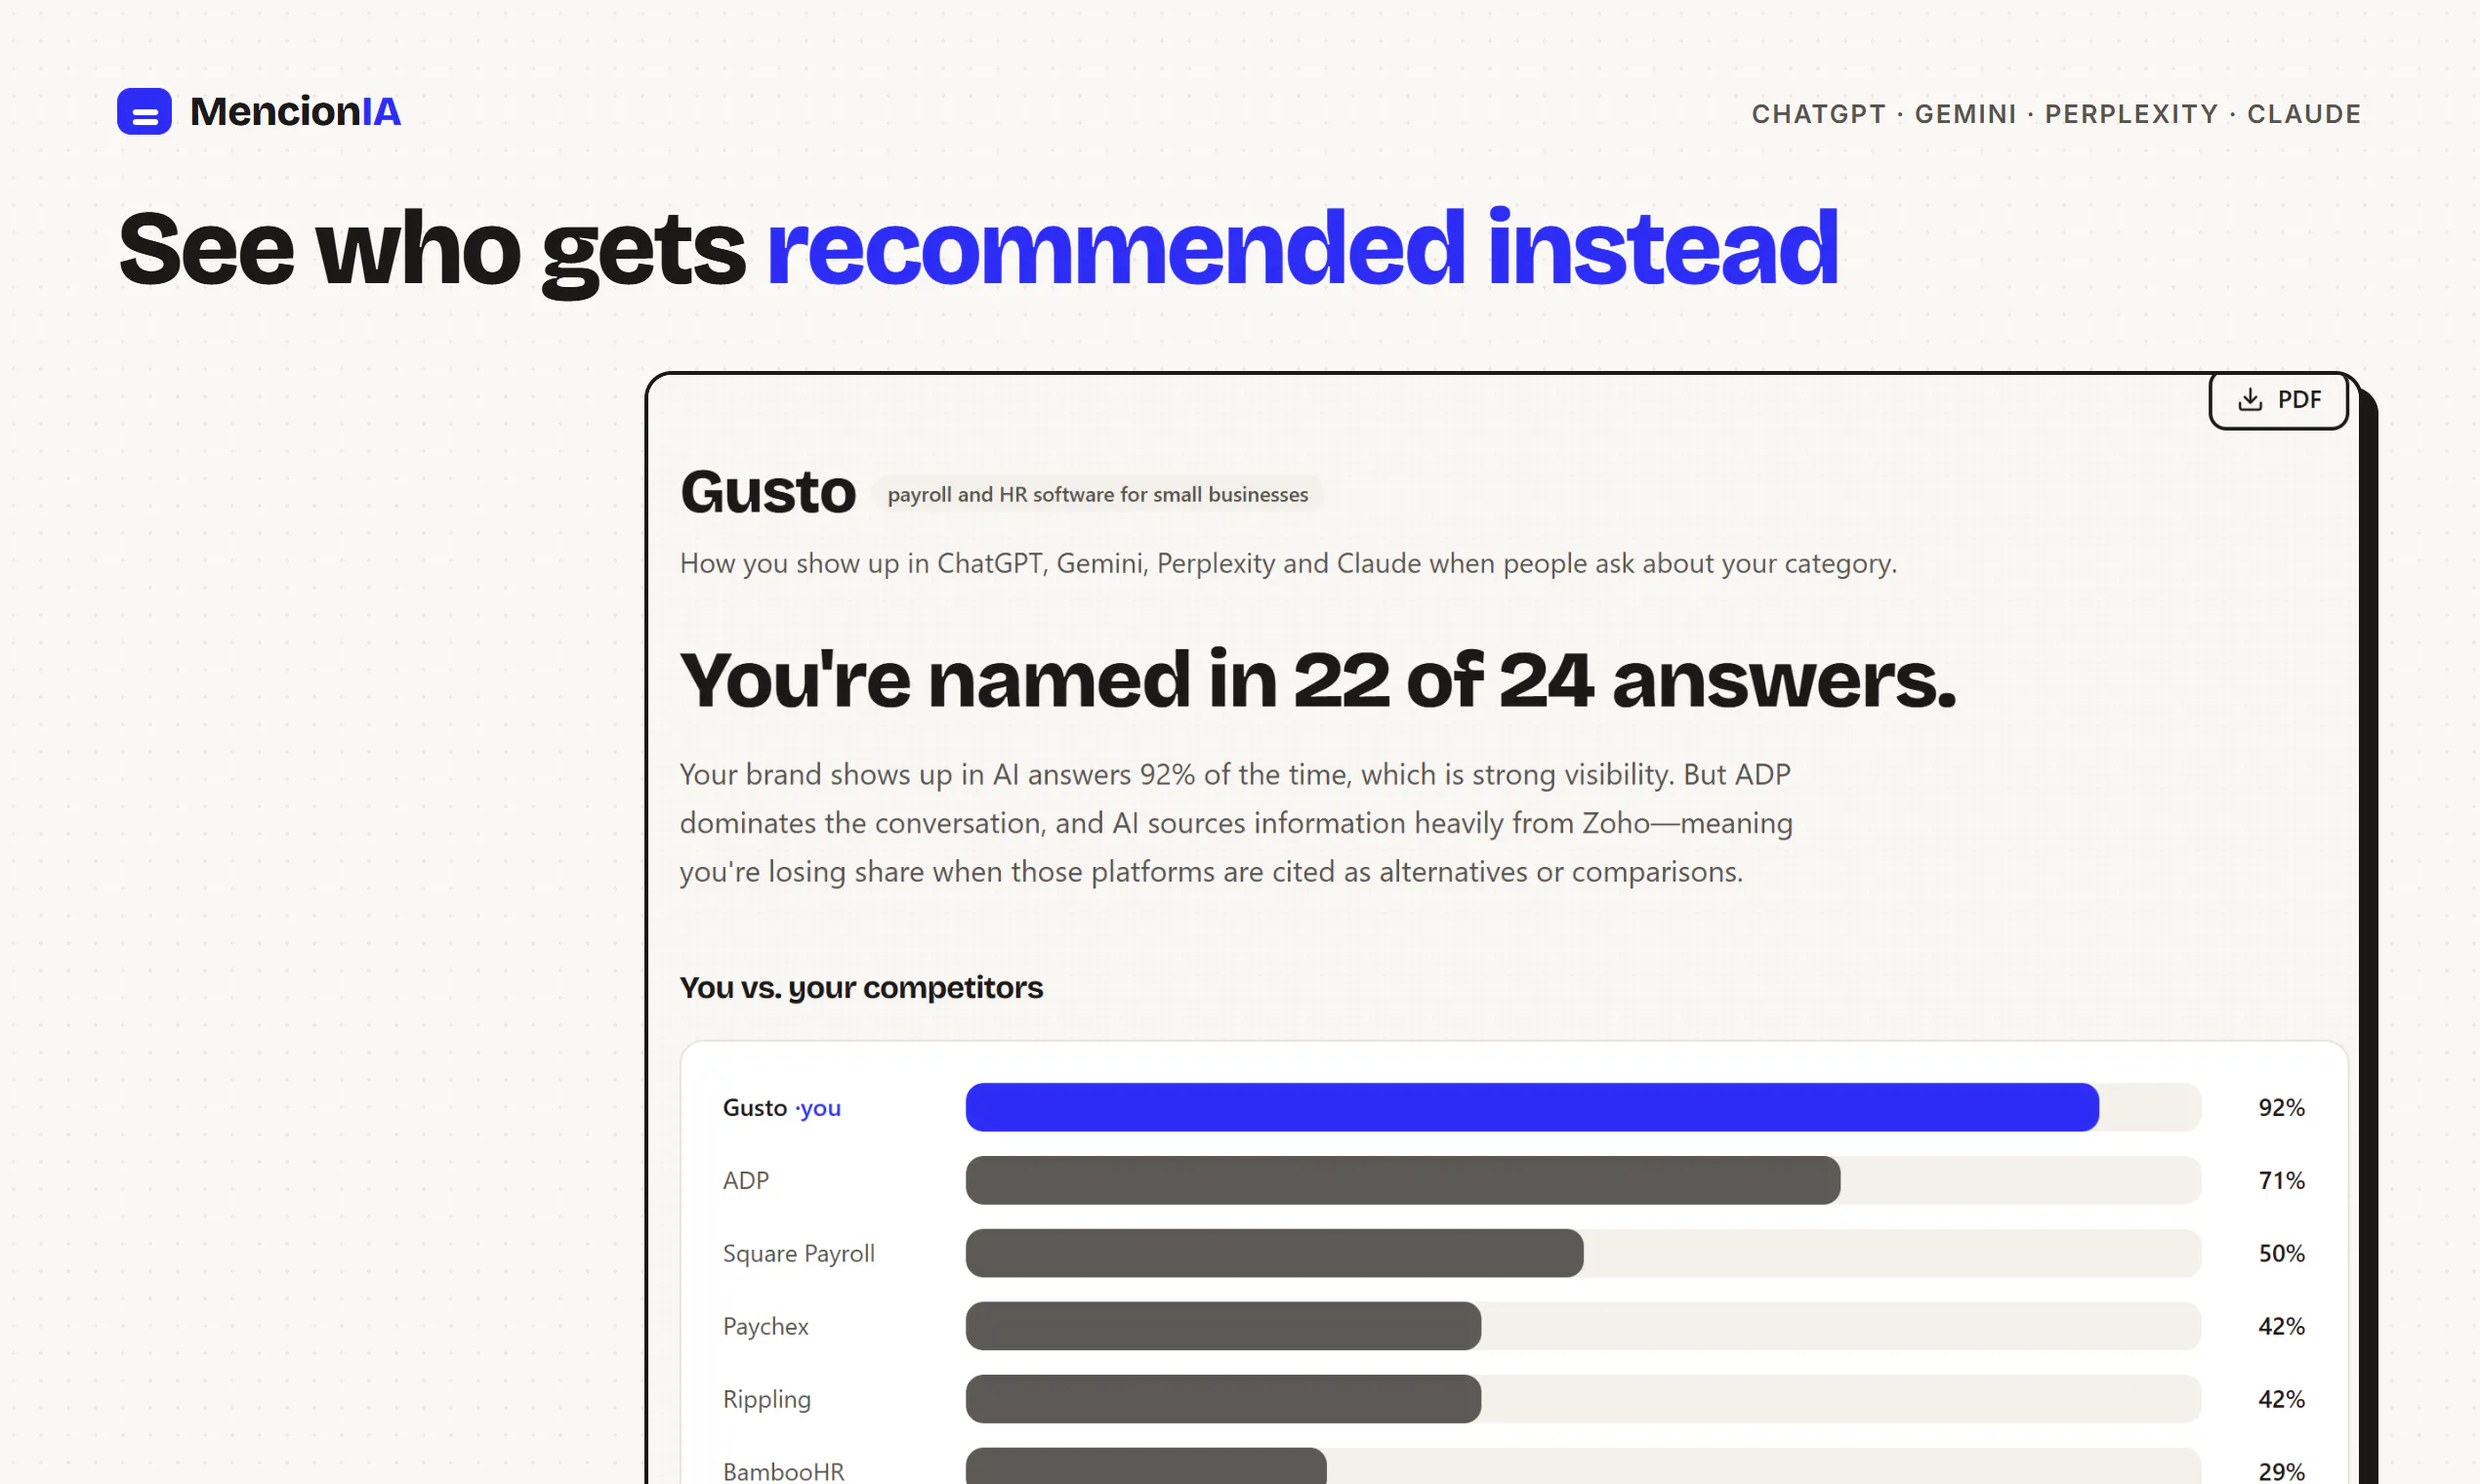Click the 'CHATGPT · GEMINI · PERPLEXITY · CLAUDE' header text

click(x=2056, y=114)
